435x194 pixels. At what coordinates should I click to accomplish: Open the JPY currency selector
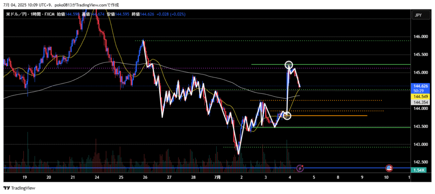click(418, 15)
